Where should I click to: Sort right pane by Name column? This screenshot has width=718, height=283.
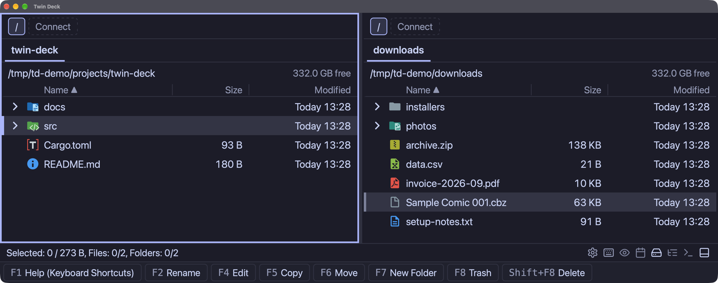pos(422,90)
